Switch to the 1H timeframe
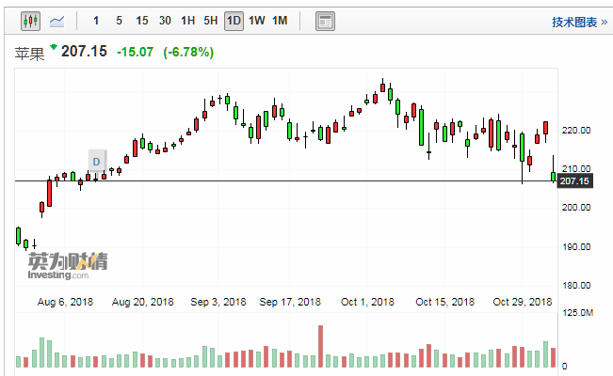 187,20
